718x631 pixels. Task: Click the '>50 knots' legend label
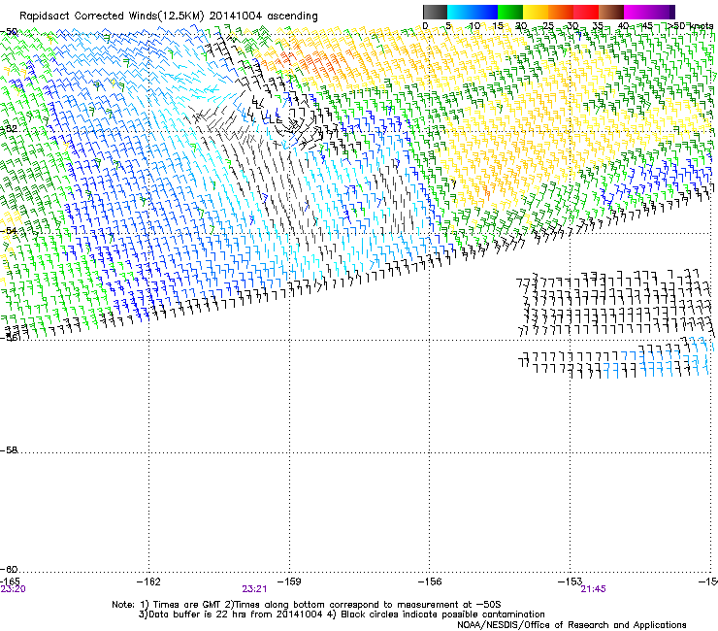coord(690,26)
